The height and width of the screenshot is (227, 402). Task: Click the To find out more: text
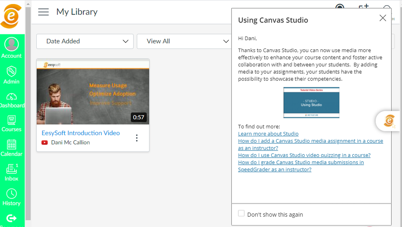point(259,127)
